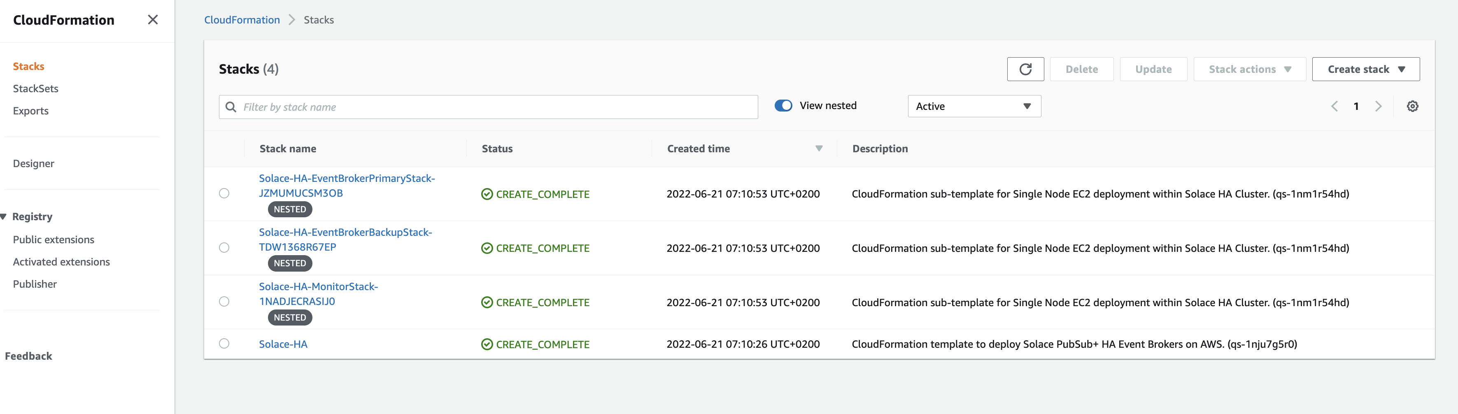Select radio for Solace-HA-EventBrokerPrimaryStack
This screenshot has height=414, width=1458.
[x=224, y=193]
